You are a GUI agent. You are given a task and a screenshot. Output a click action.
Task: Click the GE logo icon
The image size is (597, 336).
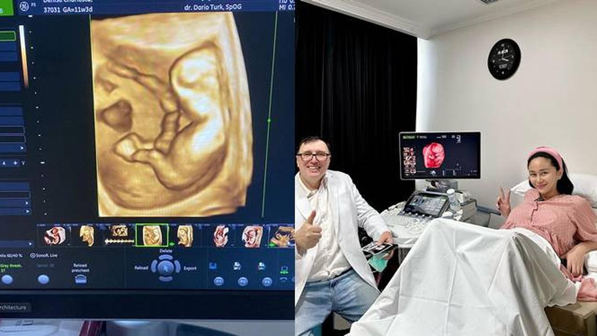(24, 7)
